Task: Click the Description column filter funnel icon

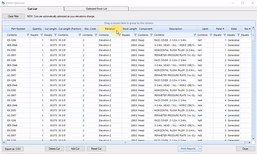Action: click(x=195, y=35)
